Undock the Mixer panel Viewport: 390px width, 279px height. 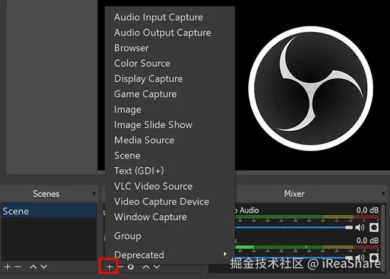[383, 193]
